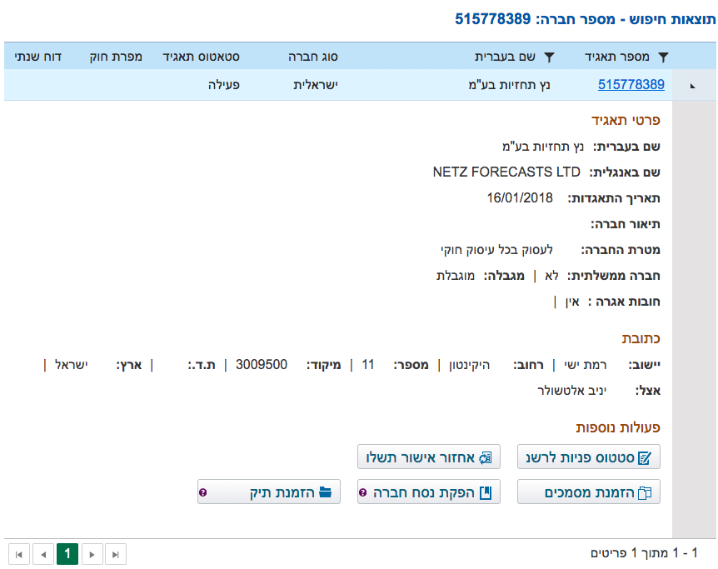This screenshot has width=718, height=569.
Task: Click section heading פרטי תאגיד
Action: coord(626,120)
